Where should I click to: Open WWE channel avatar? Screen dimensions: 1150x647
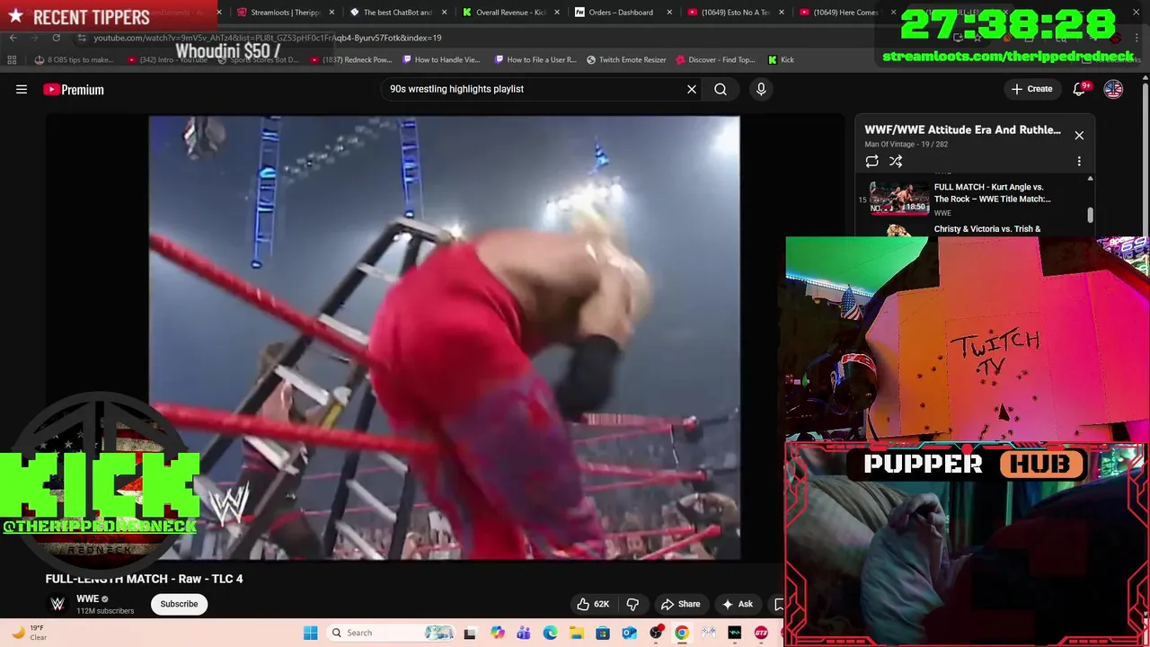[57, 604]
